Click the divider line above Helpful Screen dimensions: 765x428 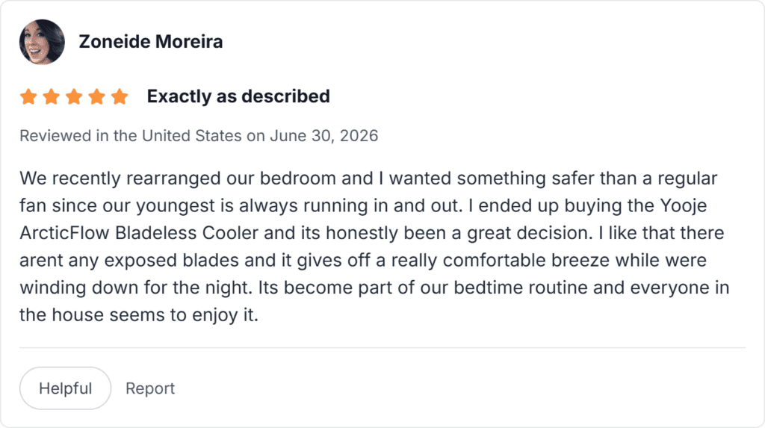tap(382, 348)
